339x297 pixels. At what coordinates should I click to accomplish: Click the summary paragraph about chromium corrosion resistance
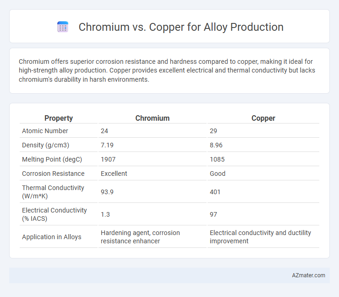pyautogui.click(x=167, y=70)
